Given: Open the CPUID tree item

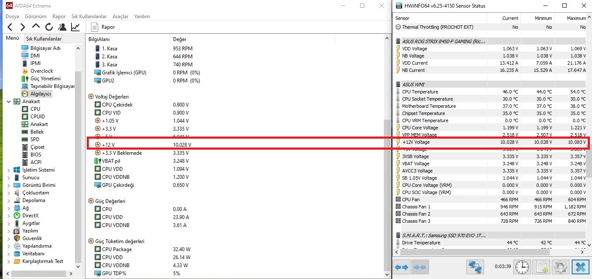Looking at the screenshot, I should pyautogui.click(x=37, y=117).
